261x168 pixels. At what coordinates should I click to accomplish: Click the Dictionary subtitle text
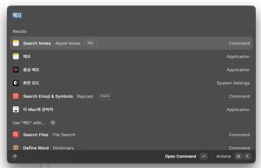(63, 148)
